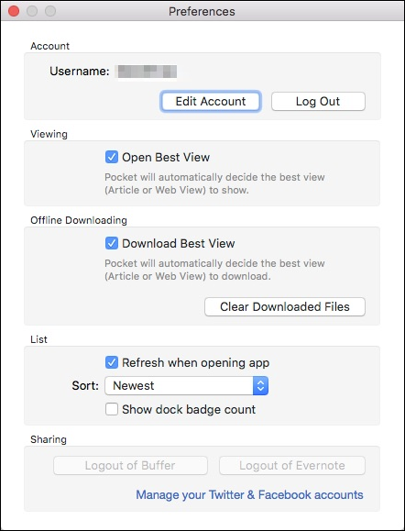Click the Edit Account button
The image size is (405, 531).
click(211, 101)
